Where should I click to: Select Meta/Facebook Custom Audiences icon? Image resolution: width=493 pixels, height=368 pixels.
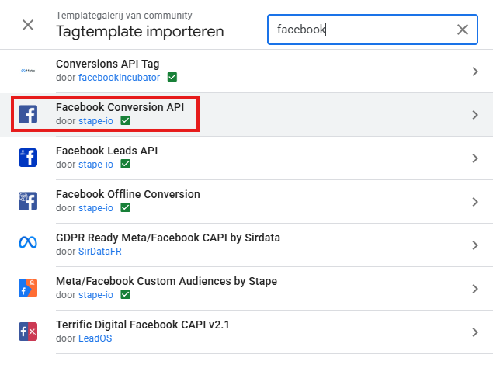(28, 288)
